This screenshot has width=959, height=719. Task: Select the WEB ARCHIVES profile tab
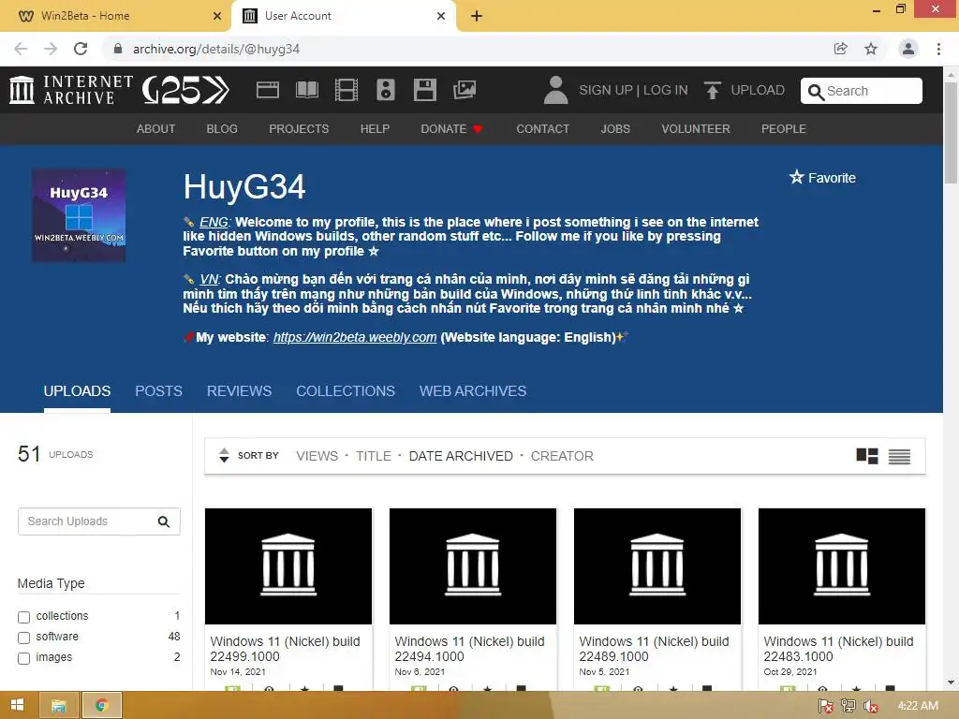tap(473, 390)
